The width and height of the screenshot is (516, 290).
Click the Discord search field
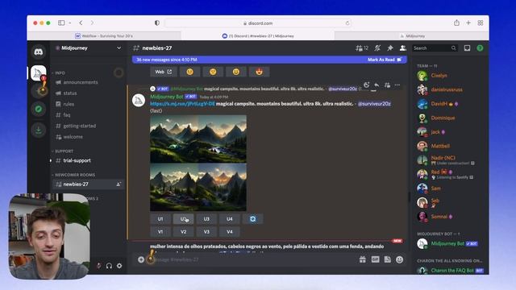tap(435, 48)
